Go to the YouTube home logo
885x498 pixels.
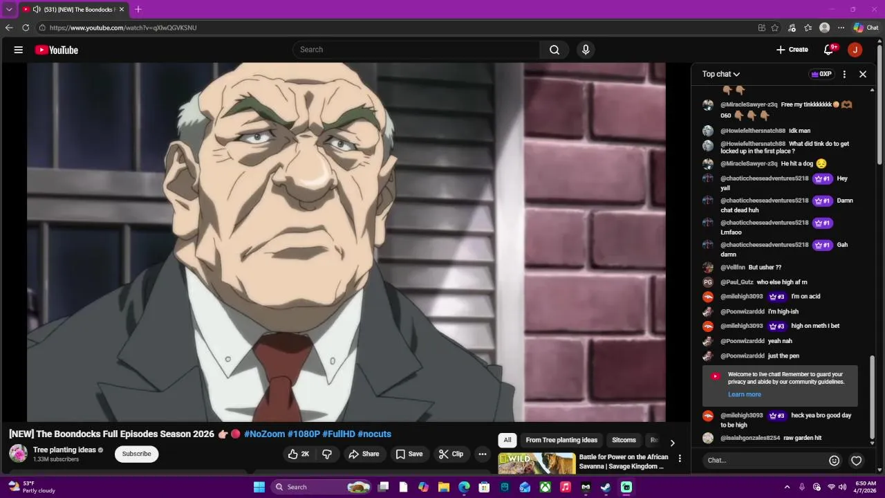pos(56,50)
